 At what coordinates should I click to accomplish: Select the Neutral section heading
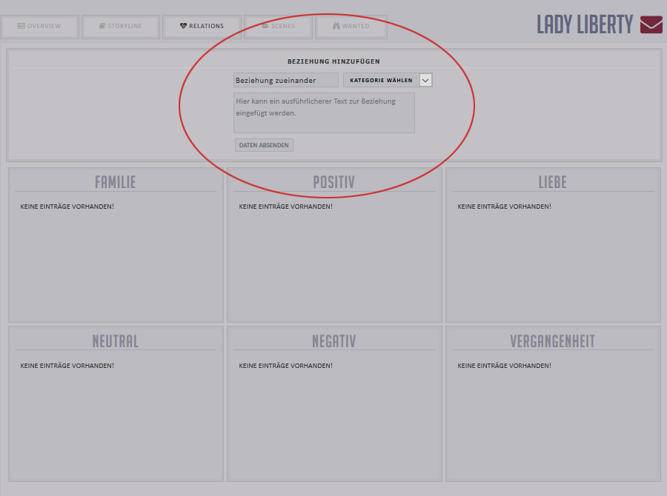116,341
